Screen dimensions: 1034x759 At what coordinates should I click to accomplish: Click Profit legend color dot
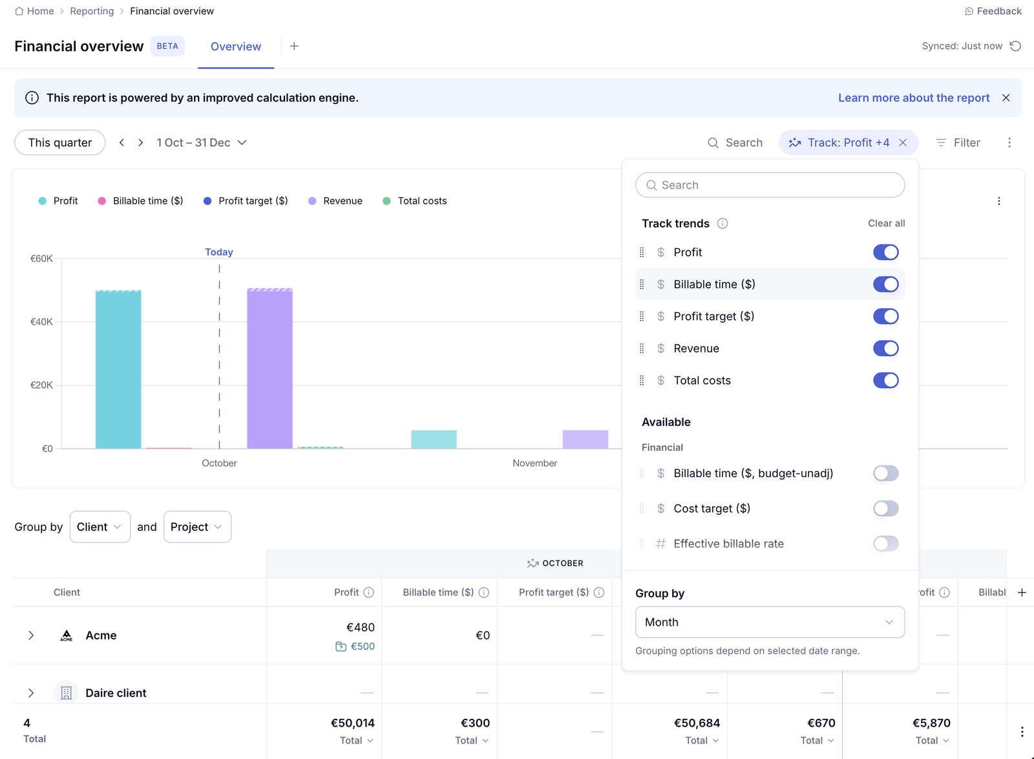tap(42, 201)
